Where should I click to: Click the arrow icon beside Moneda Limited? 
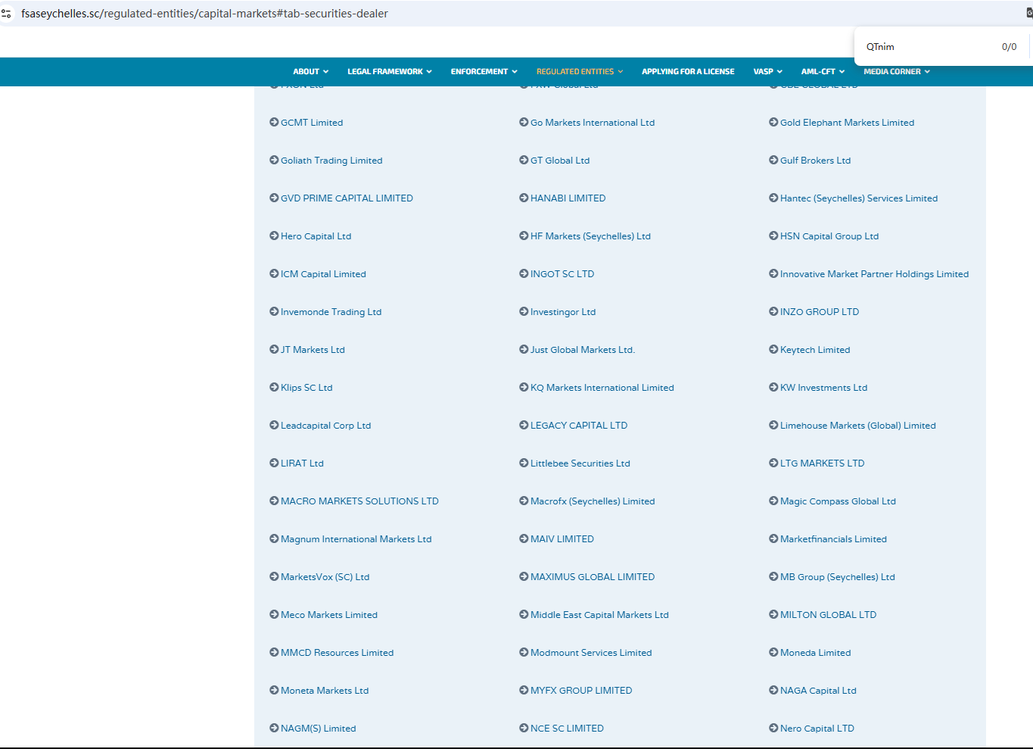click(x=773, y=652)
